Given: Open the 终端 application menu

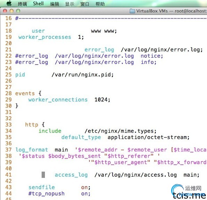Looking at the screenshot, I should coord(22,4).
